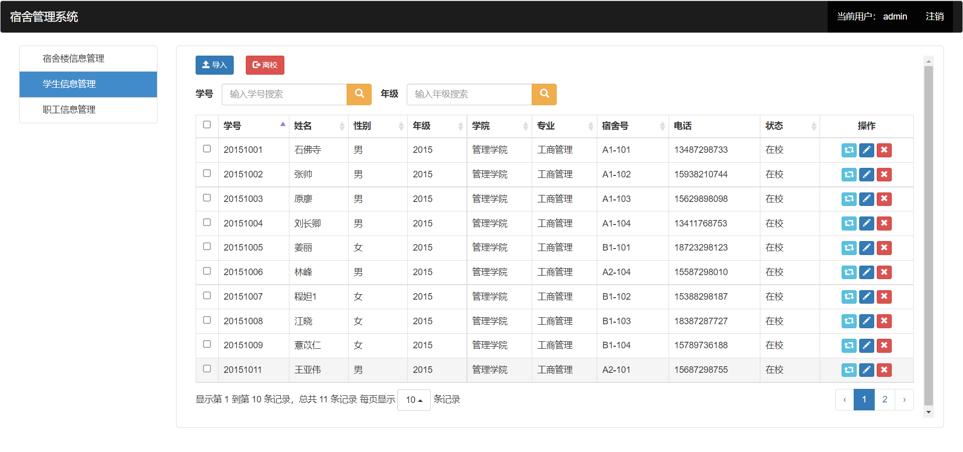Select the checkbox for student 20151003
The image size is (963, 452).
point(207,198)
